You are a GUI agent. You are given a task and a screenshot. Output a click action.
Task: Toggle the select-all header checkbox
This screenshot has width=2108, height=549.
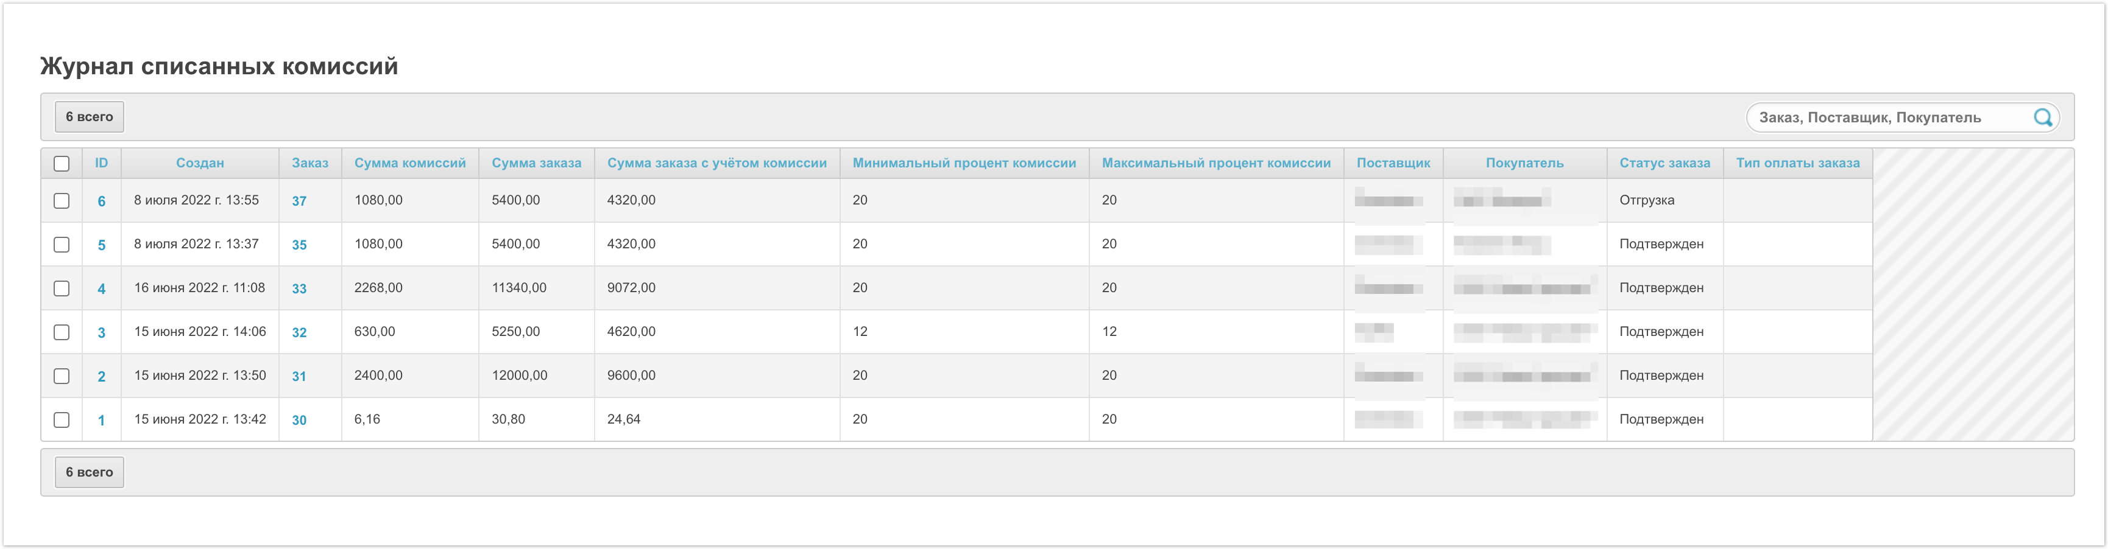click(62, 163)
